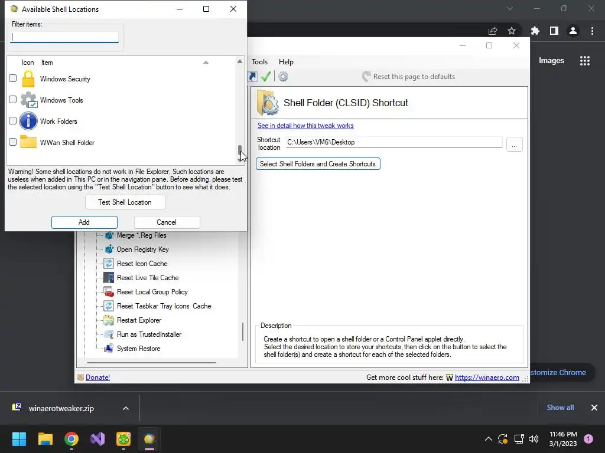The width and height of the screenshot is (605, 453).
Task: Focus the Filter items input field
Action: pos(64,37)
